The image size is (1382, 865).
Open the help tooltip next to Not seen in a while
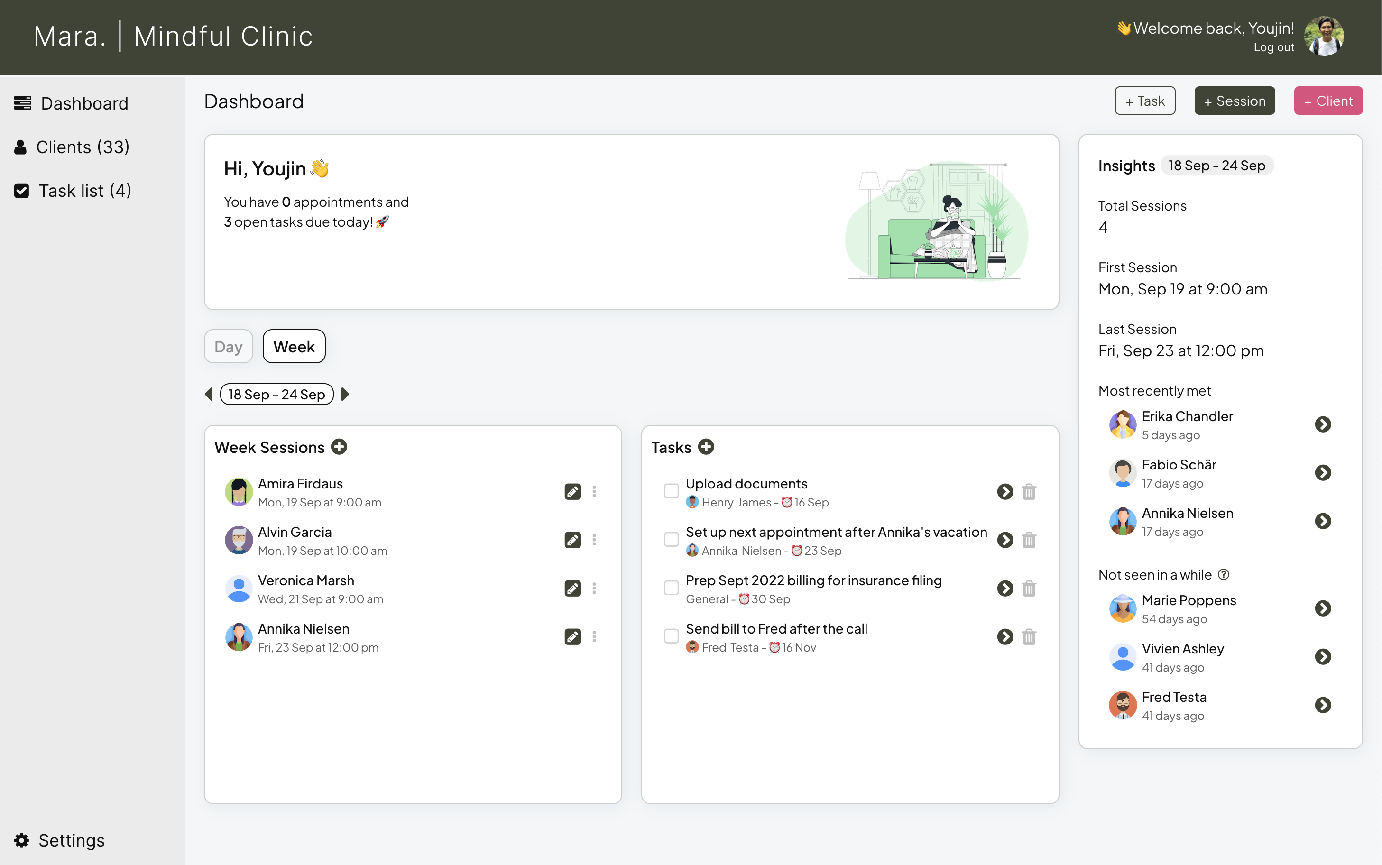coord(1224,574)
